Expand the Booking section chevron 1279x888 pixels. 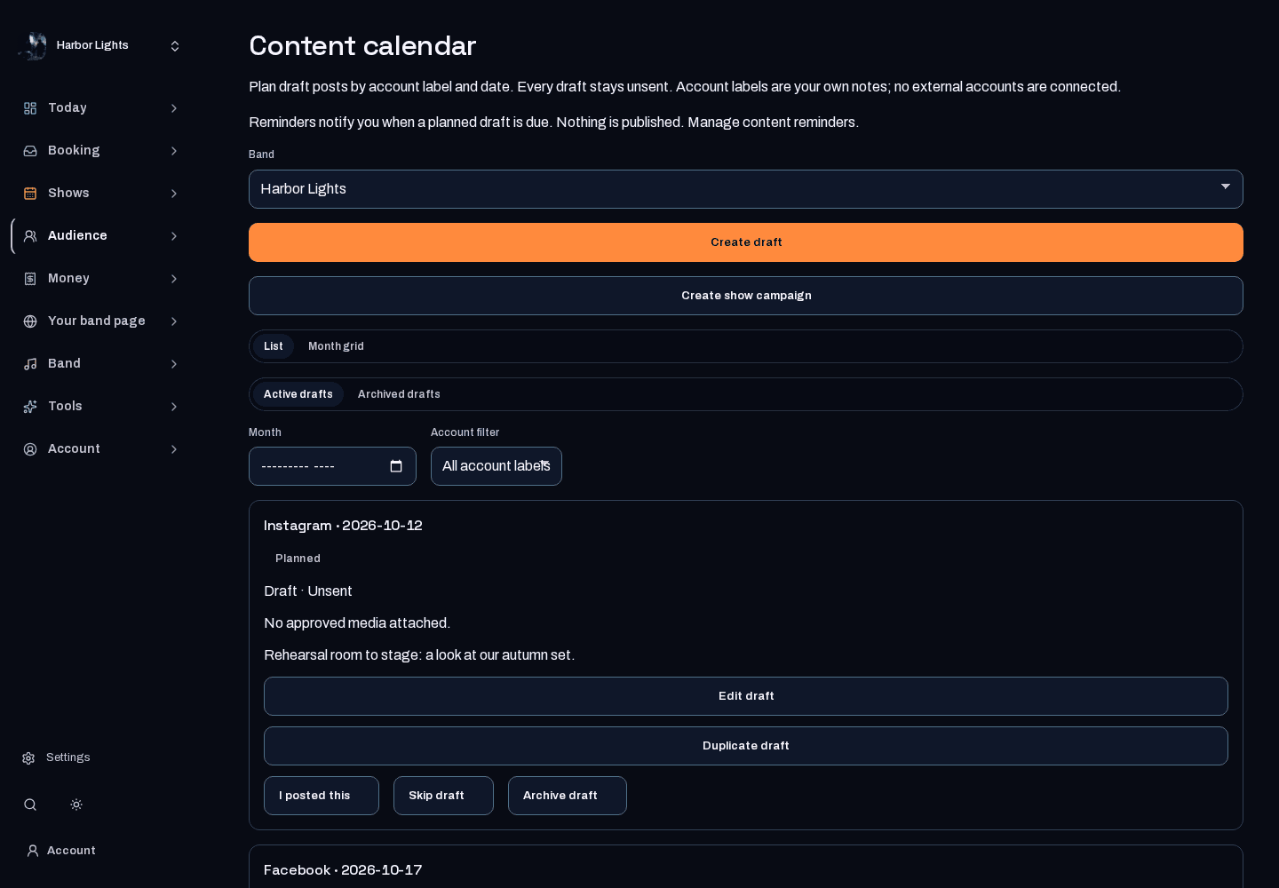pyautogui.click(x=174, y=151)
